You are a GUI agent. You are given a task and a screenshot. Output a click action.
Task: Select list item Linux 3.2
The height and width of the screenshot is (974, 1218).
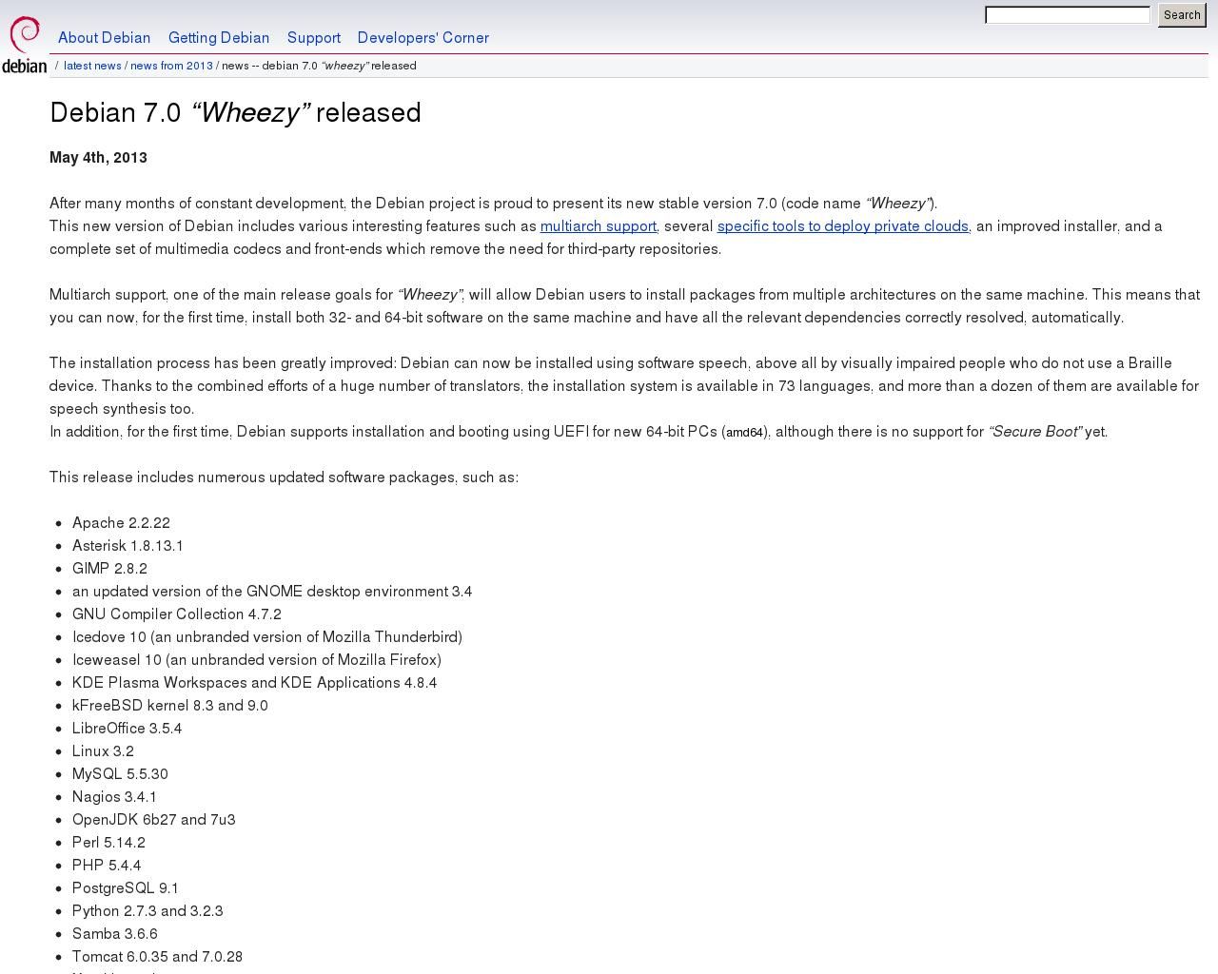(103, 751)
